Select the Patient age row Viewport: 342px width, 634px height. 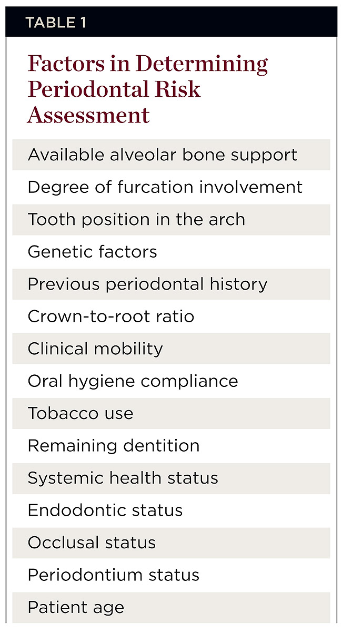click(76, 607)
